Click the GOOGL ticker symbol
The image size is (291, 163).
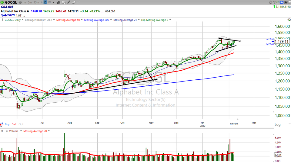11,2
